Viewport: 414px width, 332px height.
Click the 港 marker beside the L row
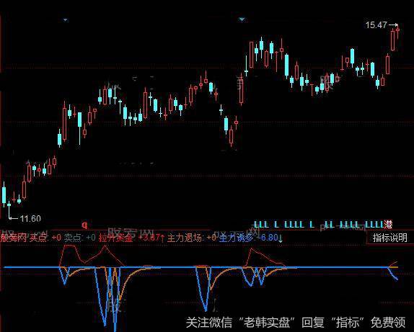pyautogui.click(x=388, y=225)
